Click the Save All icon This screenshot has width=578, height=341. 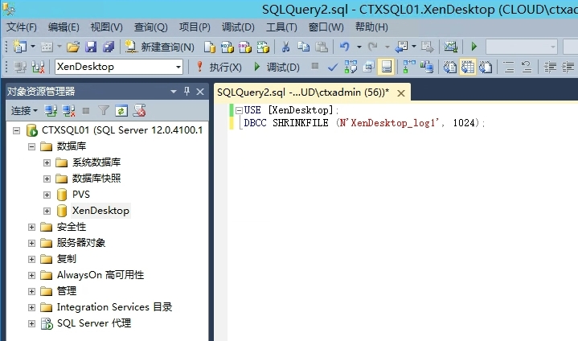point(108,47)
